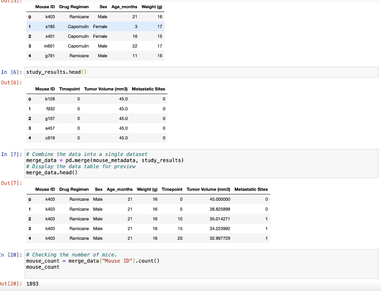
Task: Click the mouse_count code cell In [20]
Action: [x=201, y=264]
